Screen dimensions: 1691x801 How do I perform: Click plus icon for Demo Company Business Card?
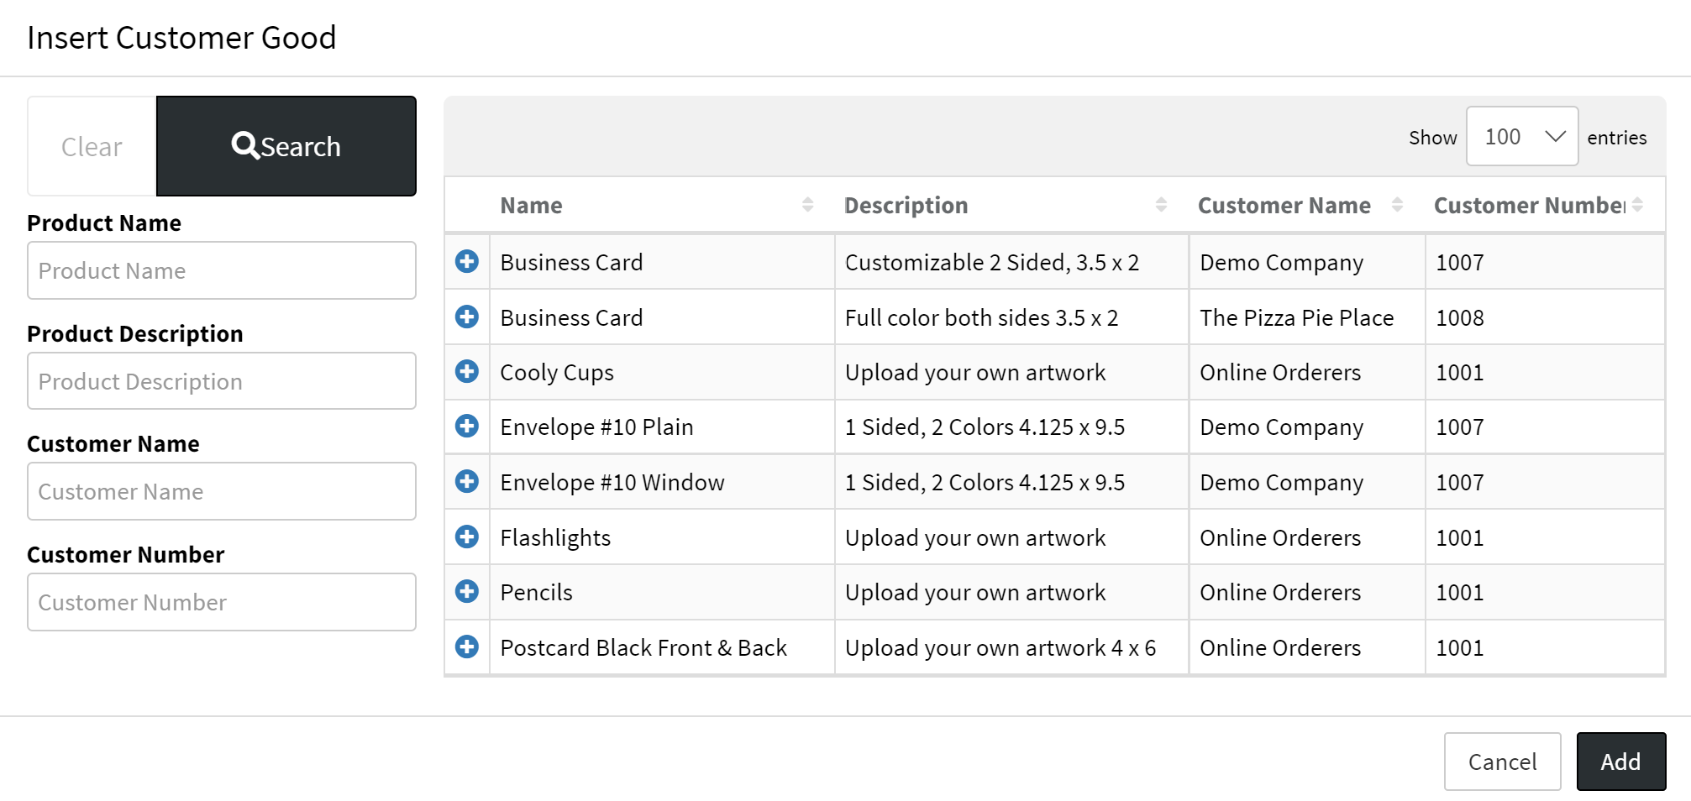click(467, 261)
